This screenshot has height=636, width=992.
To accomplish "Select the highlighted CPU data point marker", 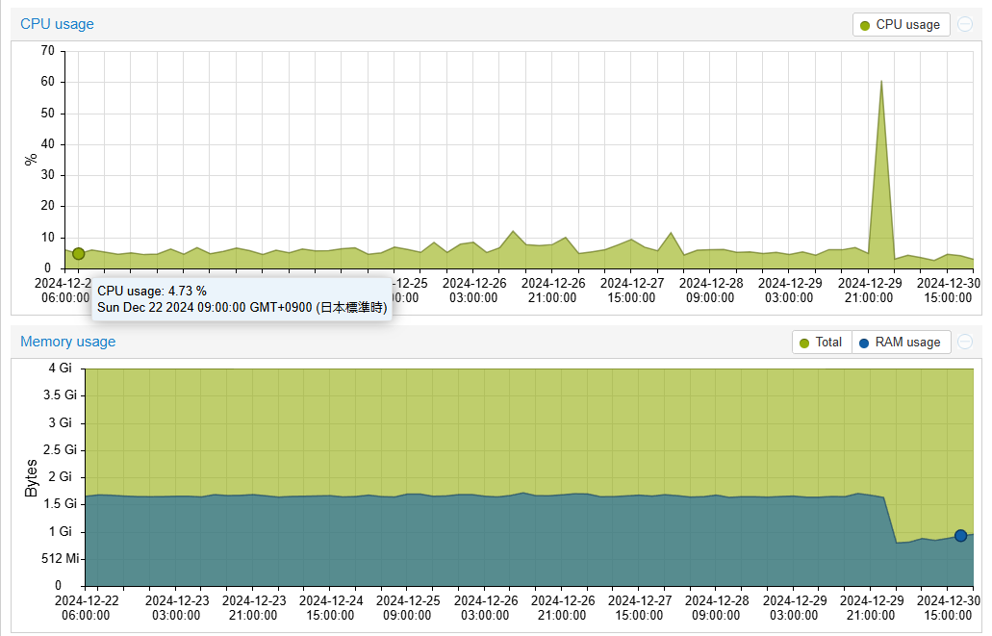I will point(79,254).
